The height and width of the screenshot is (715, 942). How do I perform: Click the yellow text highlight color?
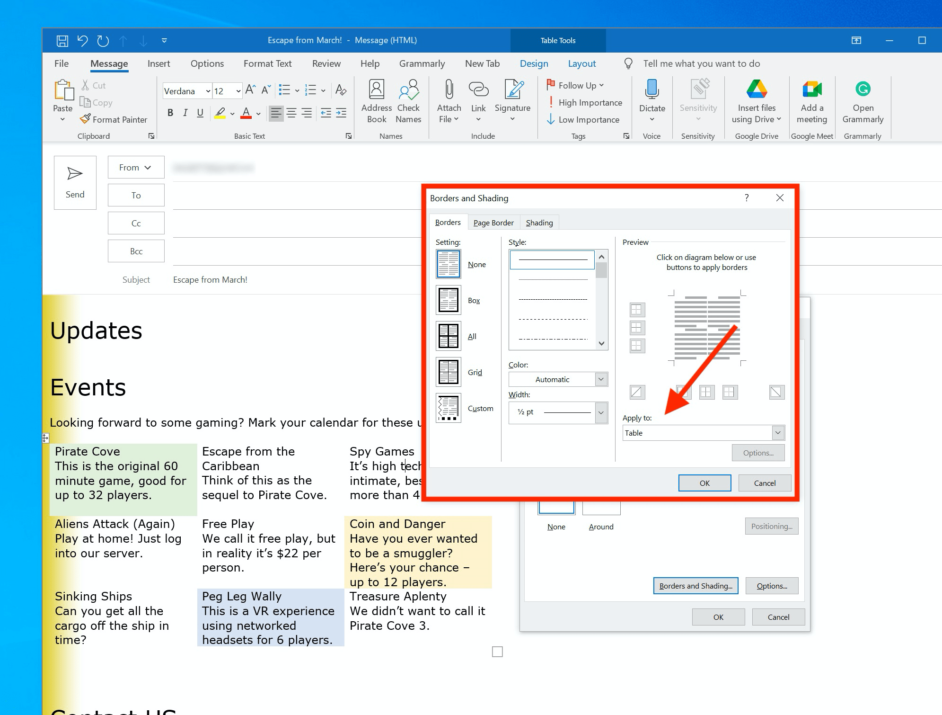(220, 113)
